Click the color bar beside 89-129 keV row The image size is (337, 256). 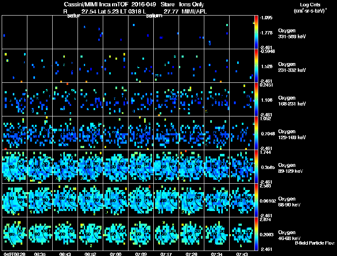(x=256, y=166)
